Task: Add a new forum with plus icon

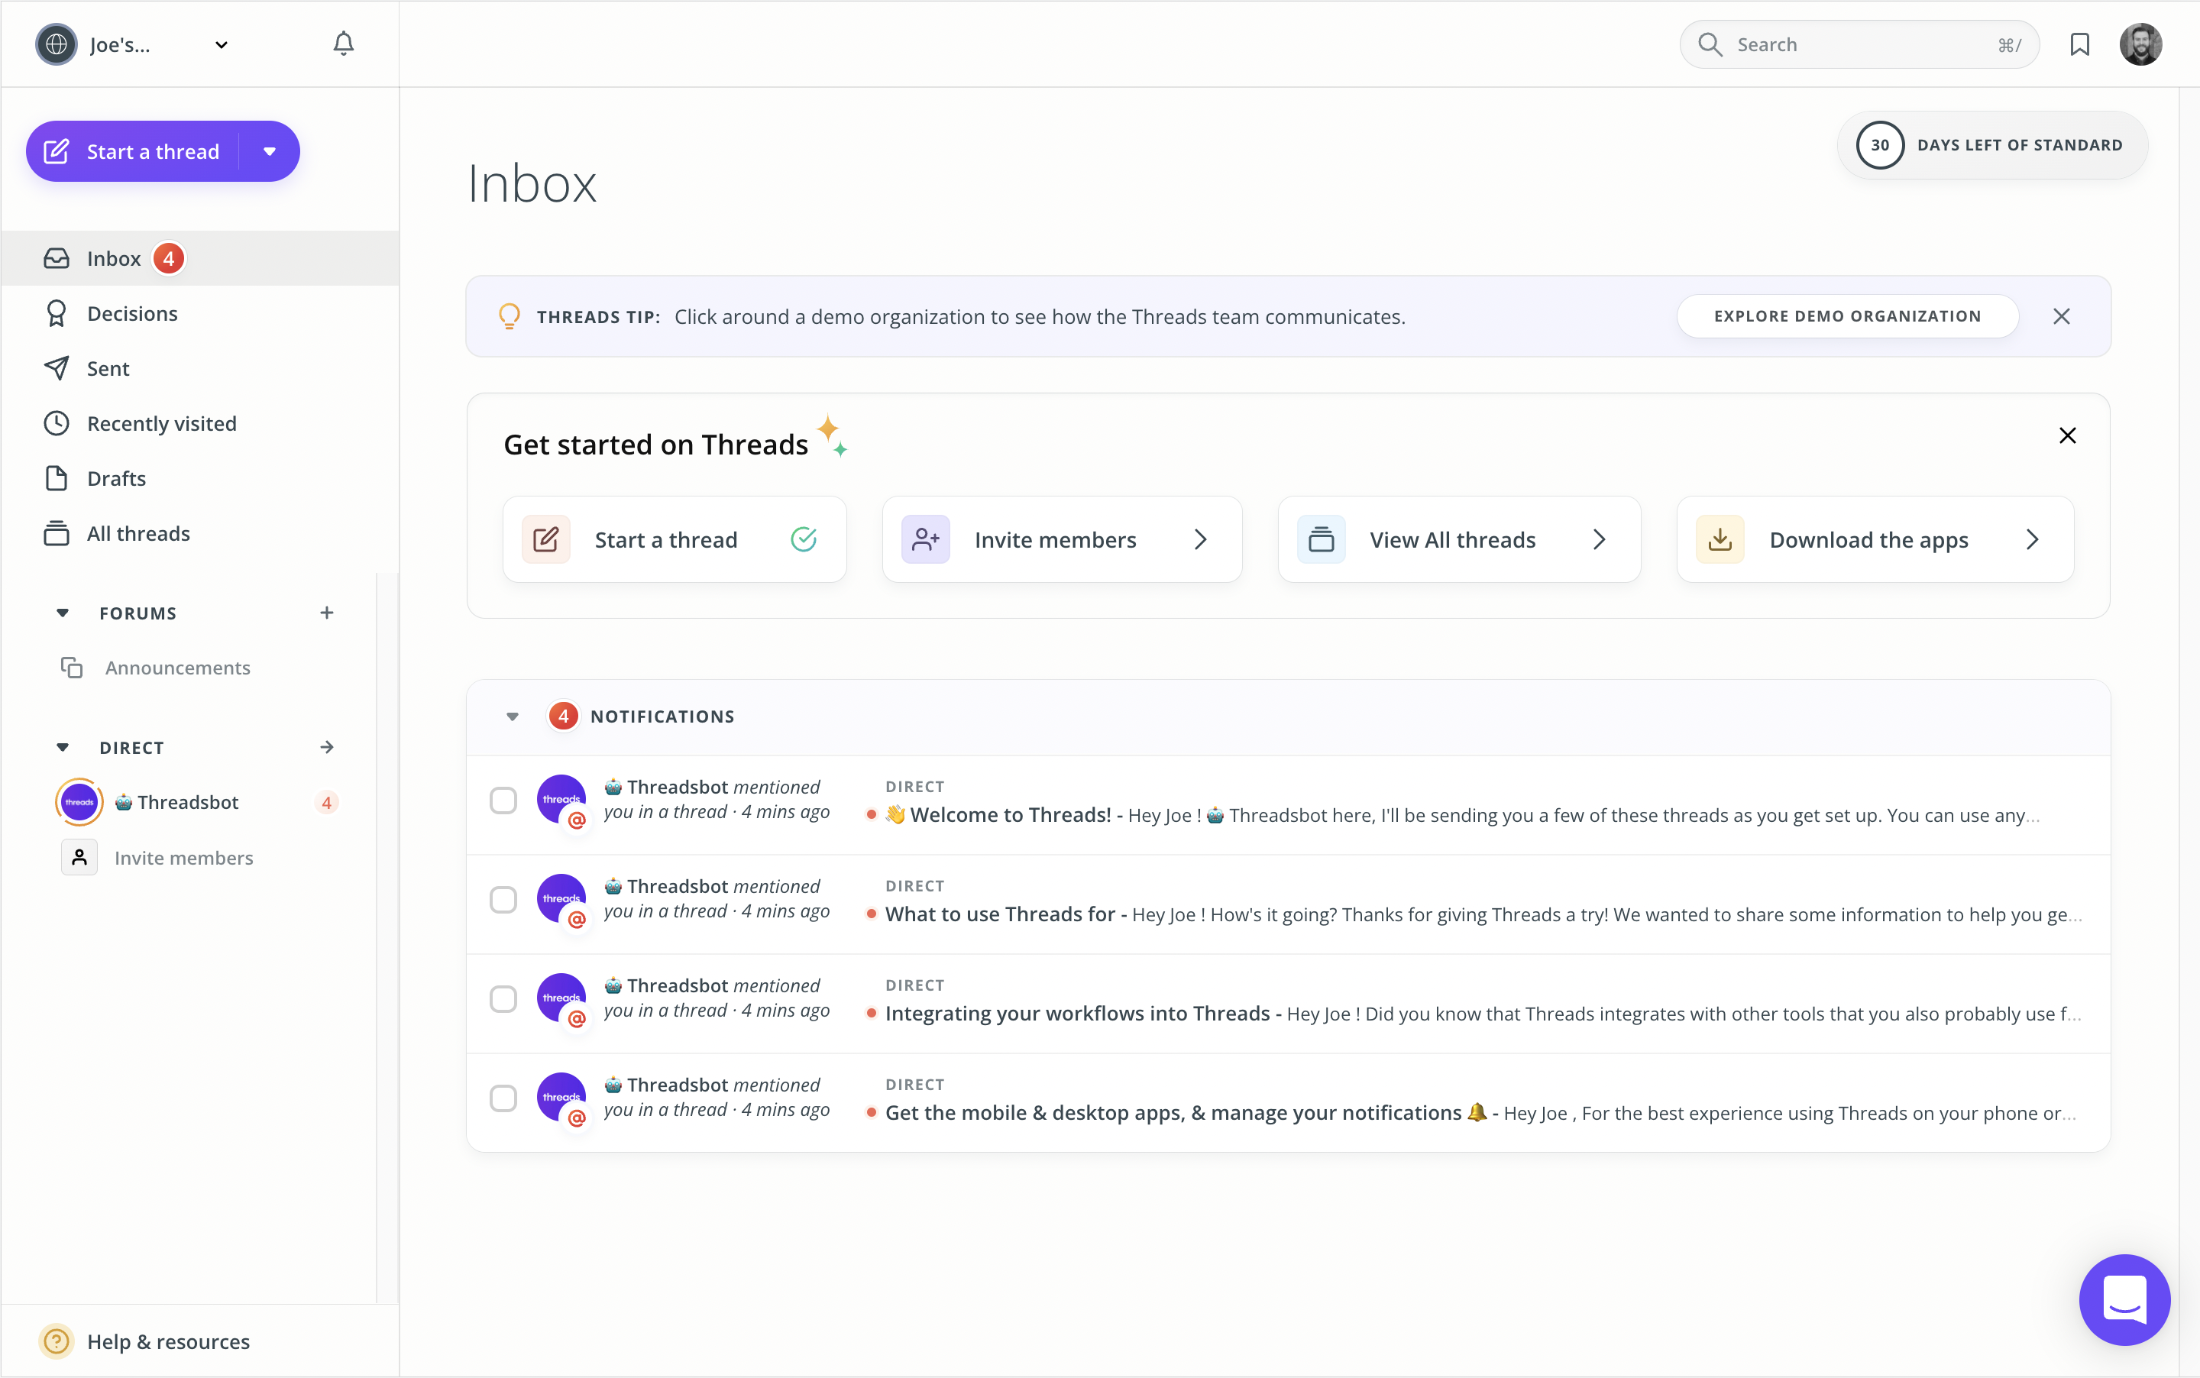Action: (x=326, y=613)
